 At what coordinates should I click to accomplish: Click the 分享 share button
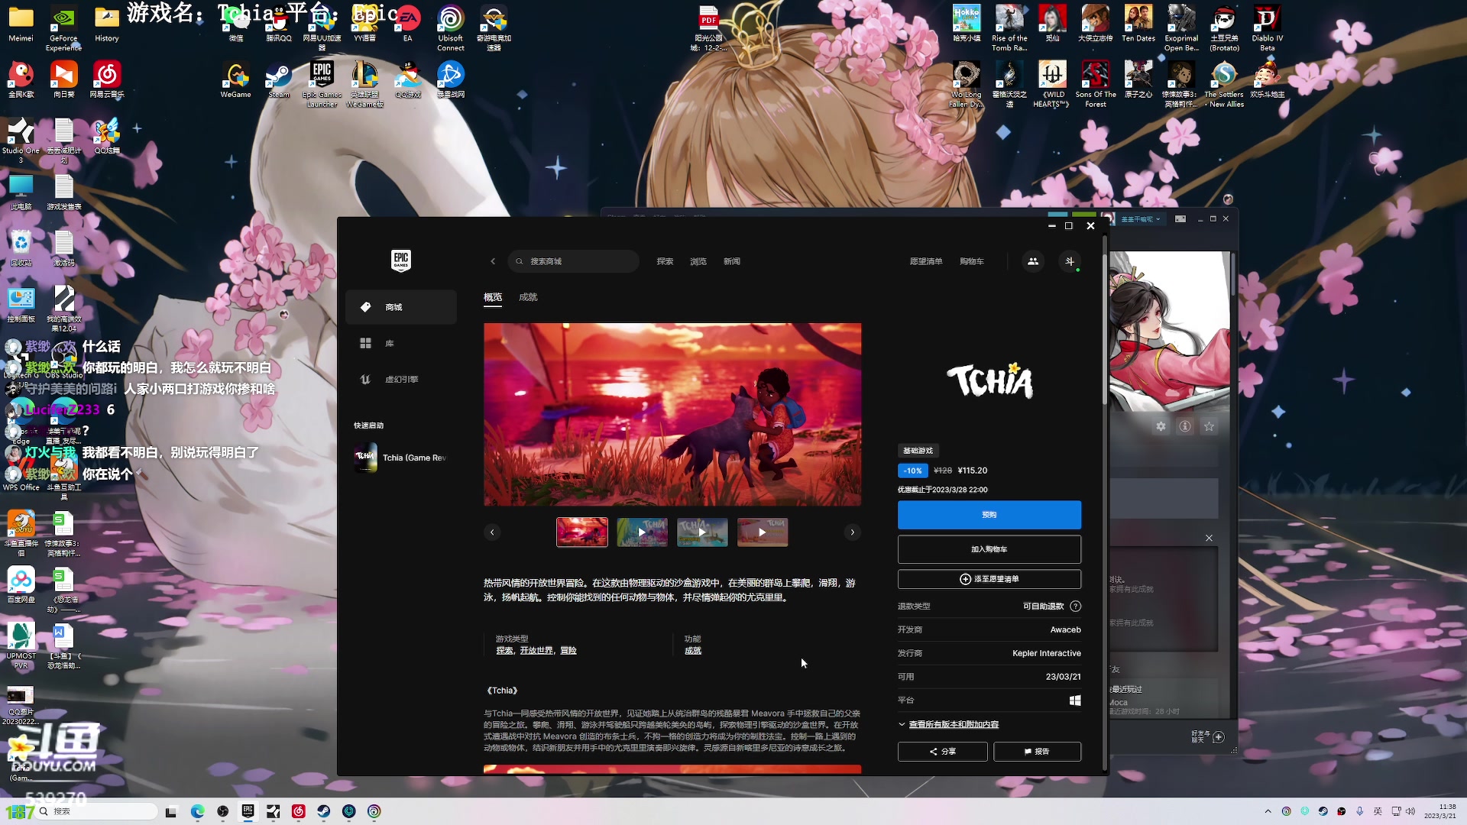[942, 752]
